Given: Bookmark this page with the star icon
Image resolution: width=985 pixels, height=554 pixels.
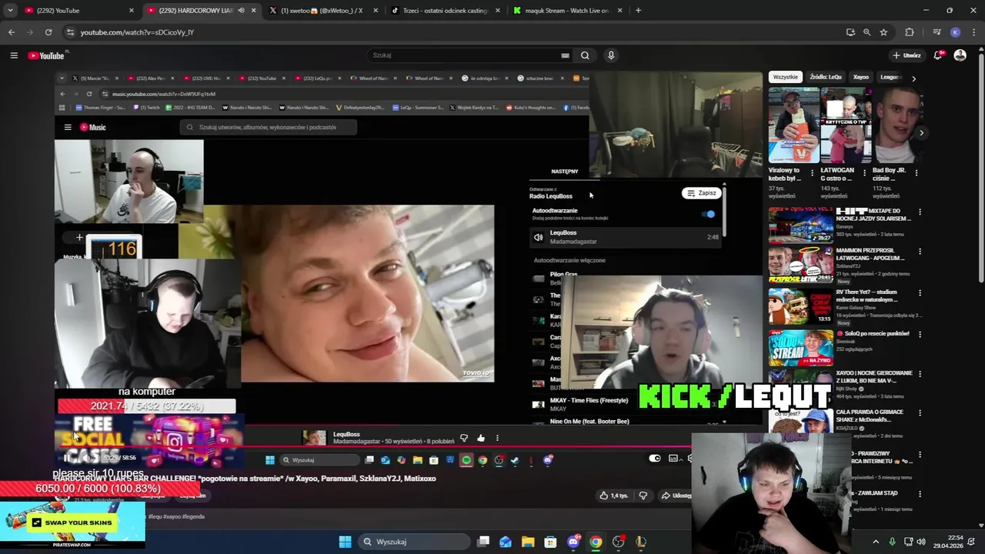Looking at the screenshot, I should [883, 32].
